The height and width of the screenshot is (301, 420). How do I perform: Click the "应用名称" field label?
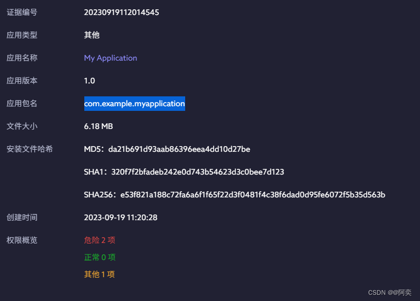(22, 58)
